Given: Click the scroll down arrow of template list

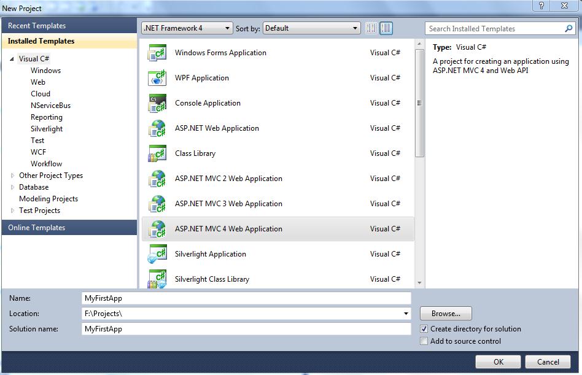Looking at the screenshot, I should pos(419,283).
